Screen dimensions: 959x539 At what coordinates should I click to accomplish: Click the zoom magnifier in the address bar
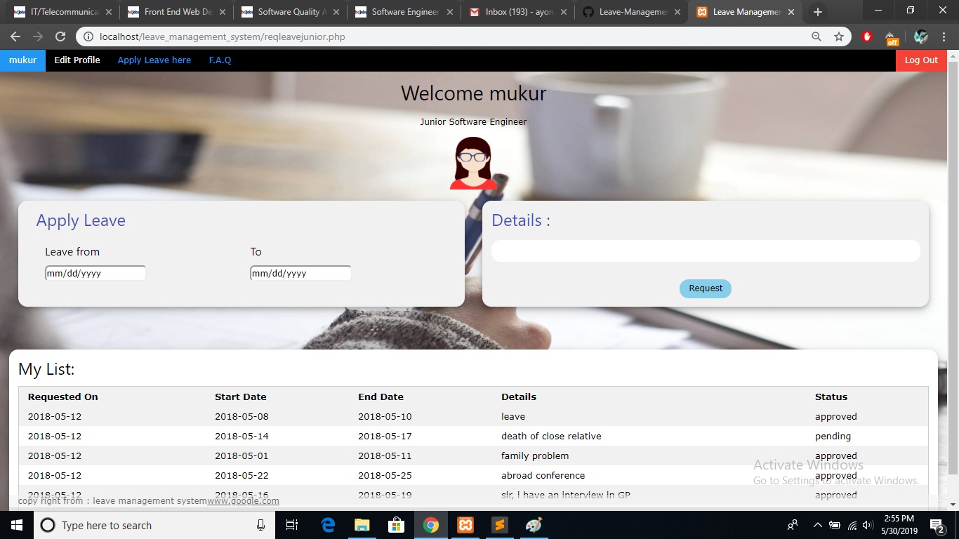click(816, 36)
